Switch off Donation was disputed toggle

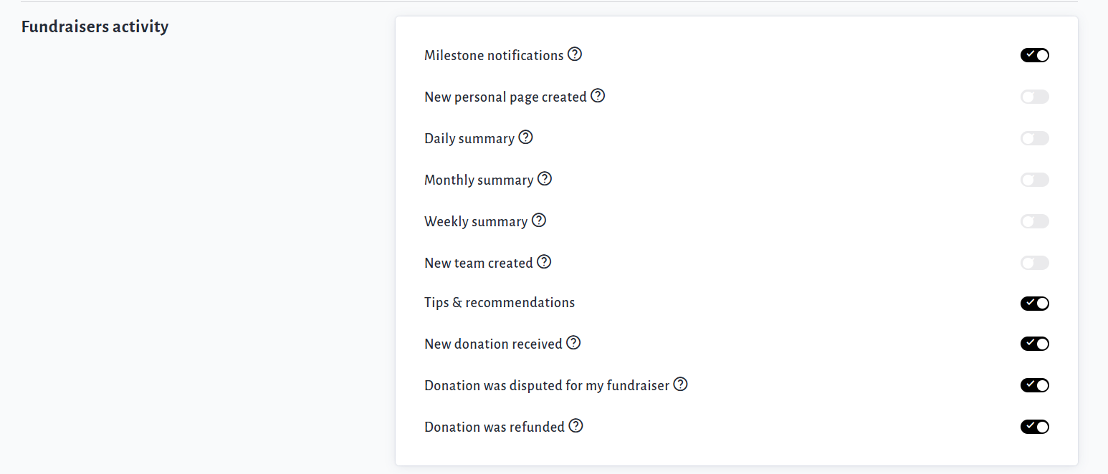[x=1034, y=385]
